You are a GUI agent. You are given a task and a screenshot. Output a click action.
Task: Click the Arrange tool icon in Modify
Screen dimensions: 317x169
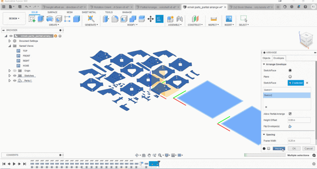[x=159, y=19]
